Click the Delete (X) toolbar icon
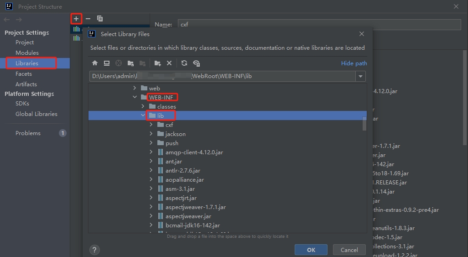 169,63
